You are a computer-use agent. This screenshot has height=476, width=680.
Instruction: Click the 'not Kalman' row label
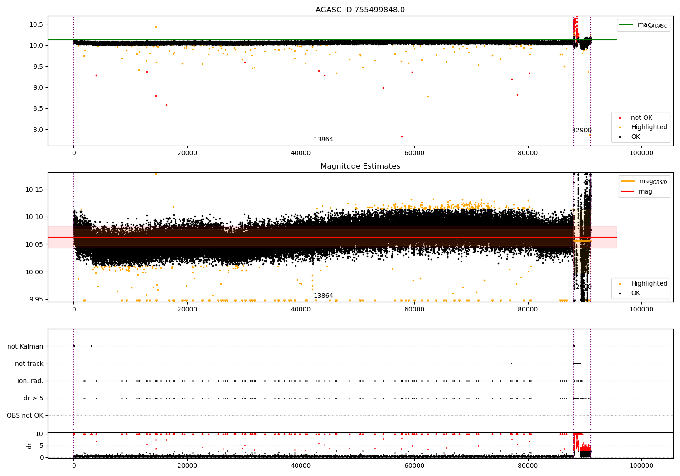coord(25,346)
